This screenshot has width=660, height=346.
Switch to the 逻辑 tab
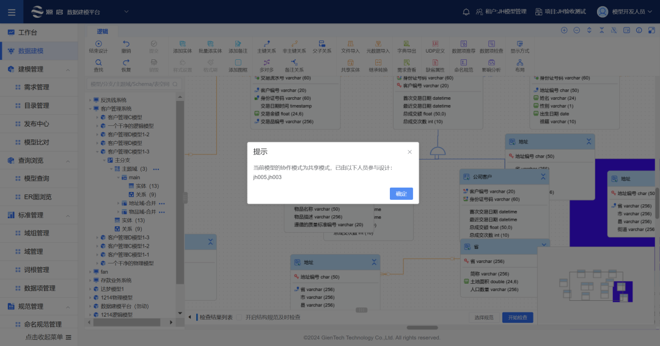(x=102, y=31)
